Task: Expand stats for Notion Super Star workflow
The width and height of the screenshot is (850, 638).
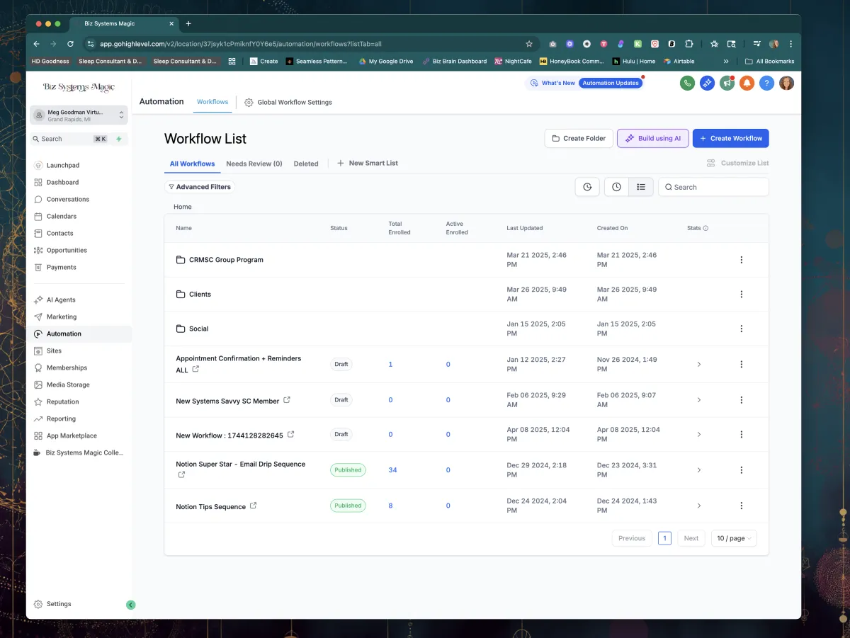Action: click(x=699, y=470)
